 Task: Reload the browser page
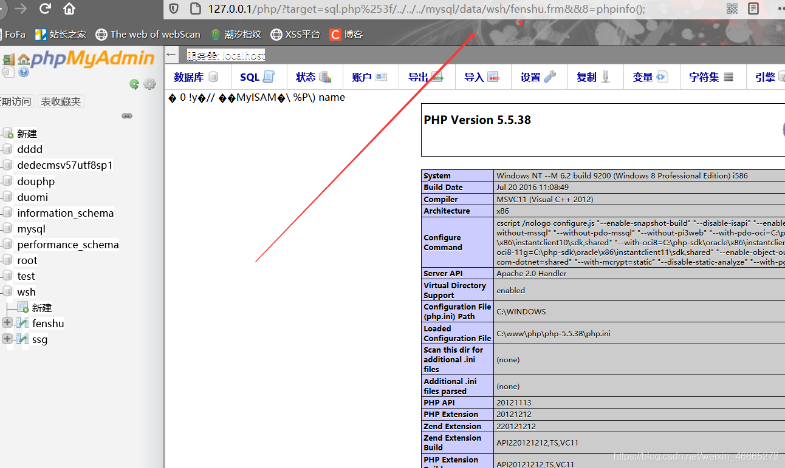point(45,8)
